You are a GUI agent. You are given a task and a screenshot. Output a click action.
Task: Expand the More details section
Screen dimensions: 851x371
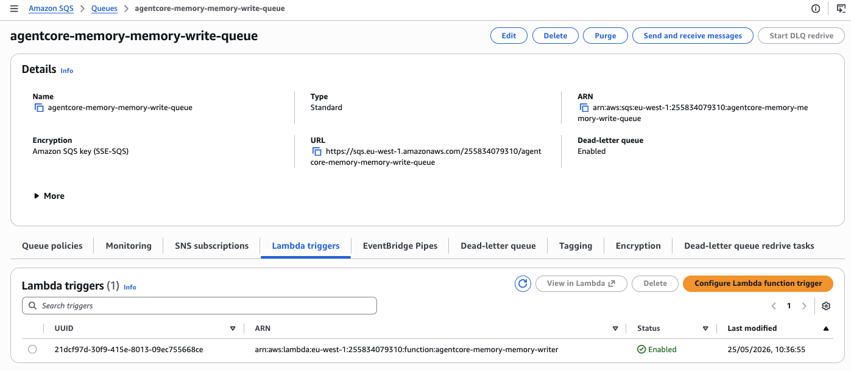[x=49, y=196]
